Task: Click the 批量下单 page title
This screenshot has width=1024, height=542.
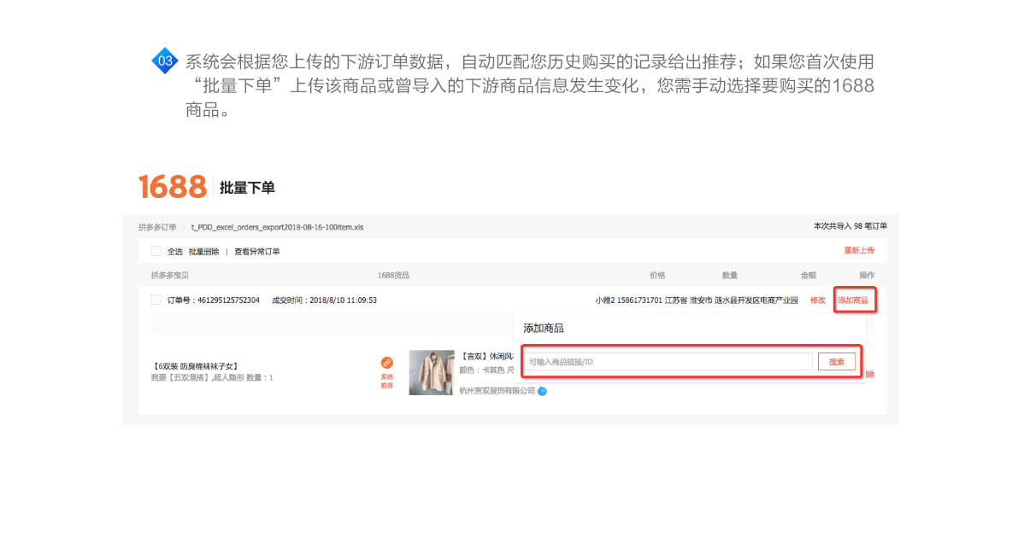Action: (x=247, y=188)
